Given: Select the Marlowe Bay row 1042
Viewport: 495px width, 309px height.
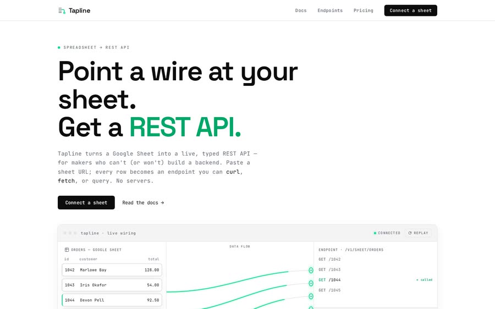Looking at the screenshot, I should tap(112, 270).
